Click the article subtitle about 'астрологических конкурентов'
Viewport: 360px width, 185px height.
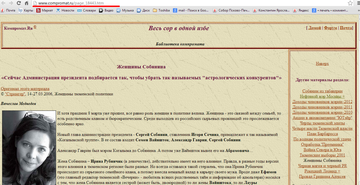pyautogui.click(x=141, y=78)
